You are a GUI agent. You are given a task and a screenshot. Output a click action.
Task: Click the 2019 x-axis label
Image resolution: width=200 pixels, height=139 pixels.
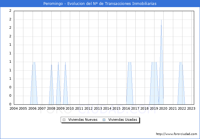[x=154, y=108]
